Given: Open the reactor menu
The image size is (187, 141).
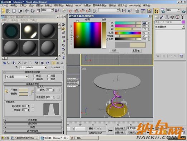Looking at the screenshot, I should coord(78,5).
